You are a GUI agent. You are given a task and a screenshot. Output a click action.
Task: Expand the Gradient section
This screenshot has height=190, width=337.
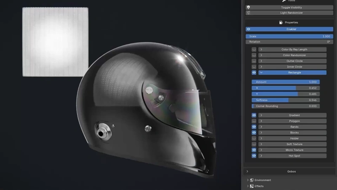pyautogui.click(x=261, y=115)
